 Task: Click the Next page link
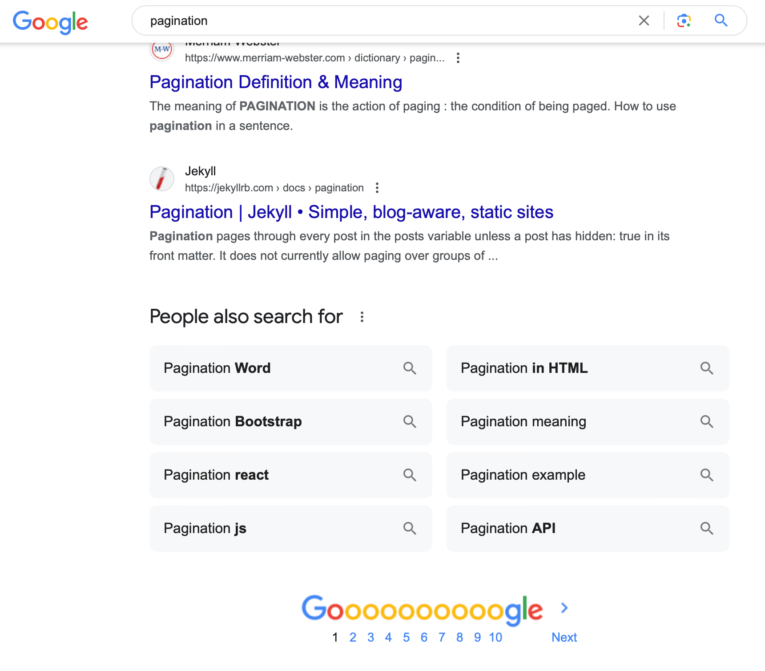coord(564,638)
